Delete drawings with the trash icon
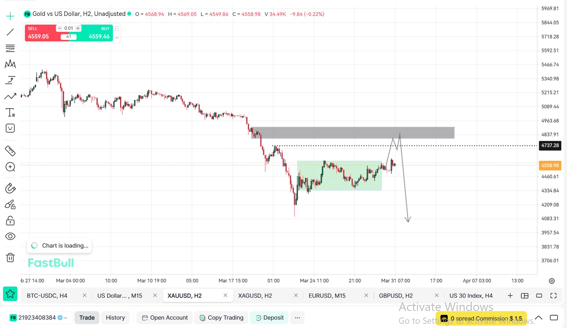This screenshot has height=328, width=567. pyautogui.click(x=10, y=257)
